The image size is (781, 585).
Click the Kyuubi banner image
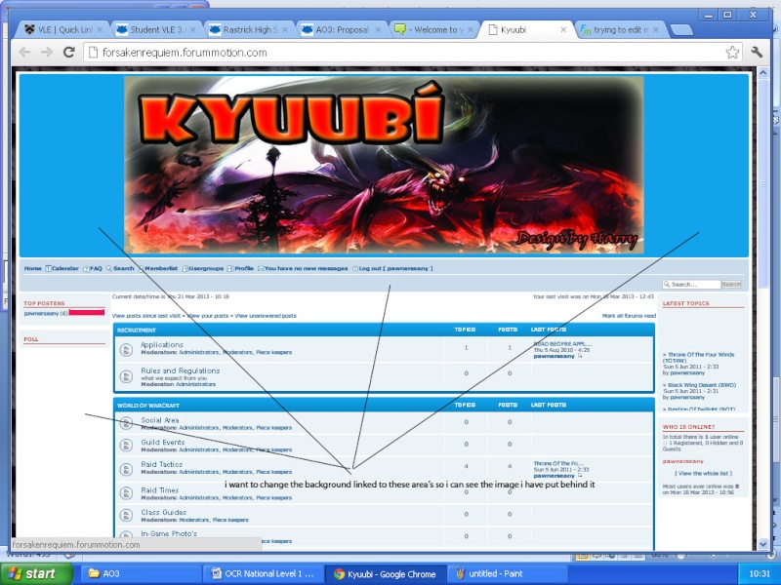[x=384, y=165]
